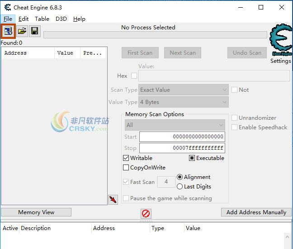Screen dimensions: 293x249
Task: Click the First Scan button
Action: tap(140, 53)
